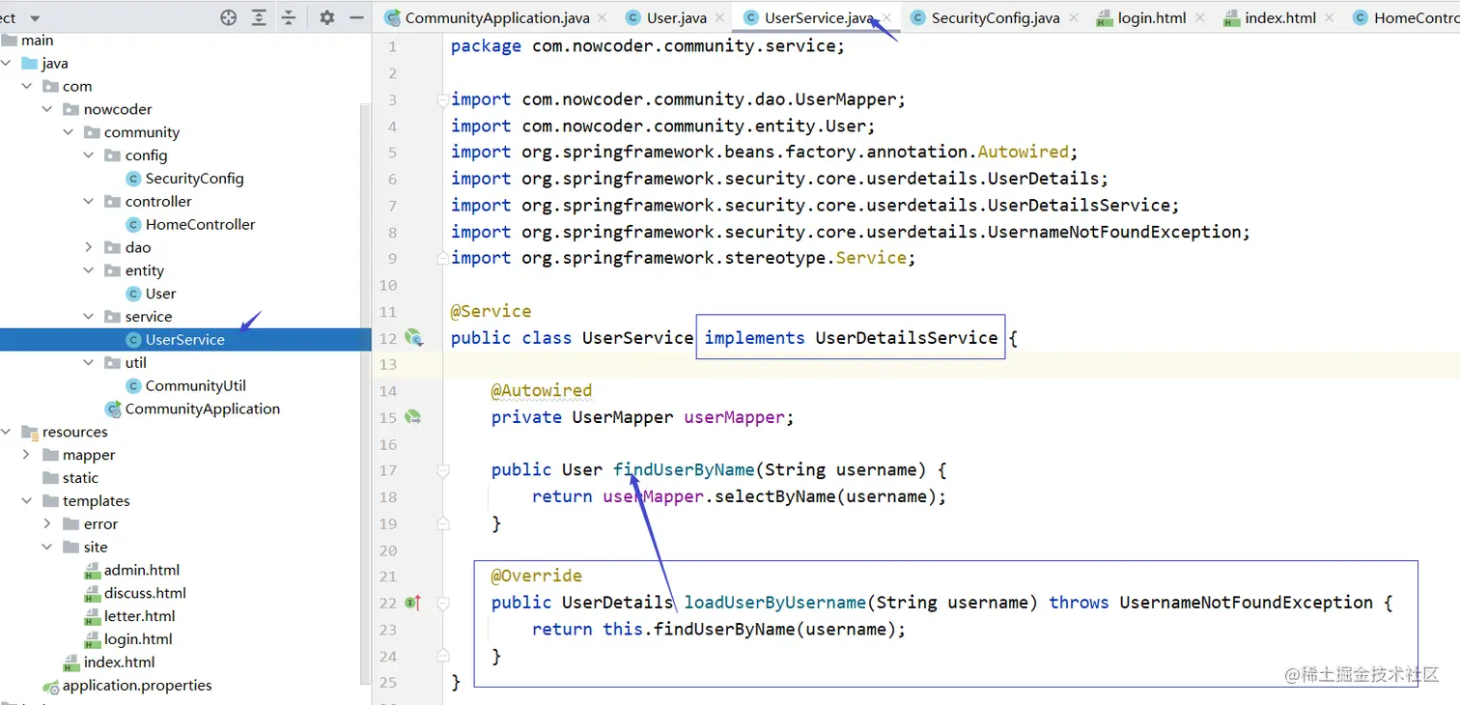Select CommunityUtil class in tree

195,385
